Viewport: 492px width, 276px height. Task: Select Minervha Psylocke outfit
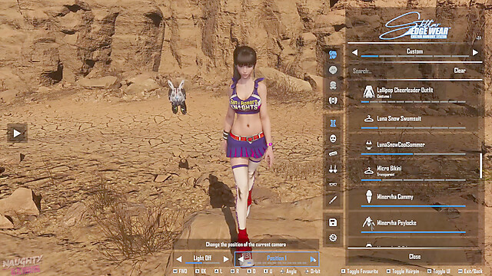click(414, 224)
